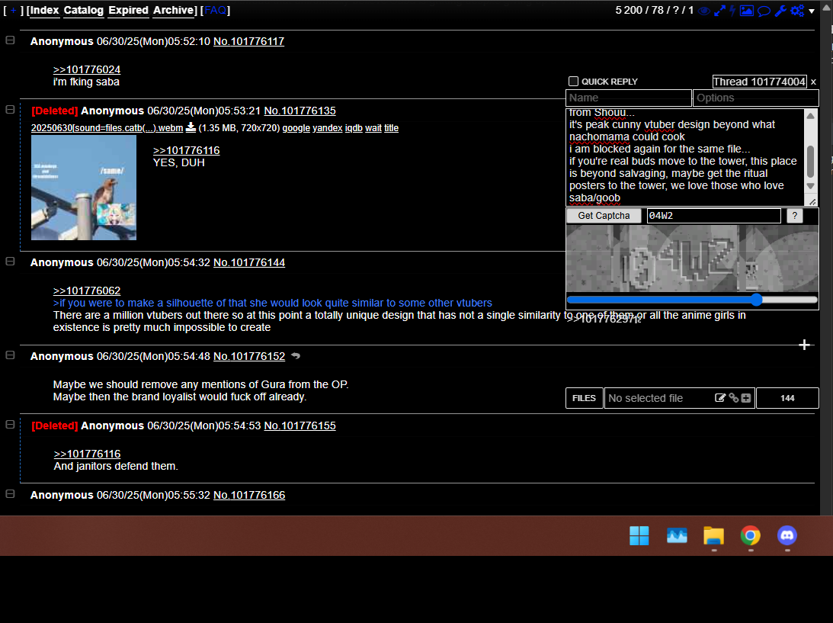Click the FILES button

(x=584, y=398)
